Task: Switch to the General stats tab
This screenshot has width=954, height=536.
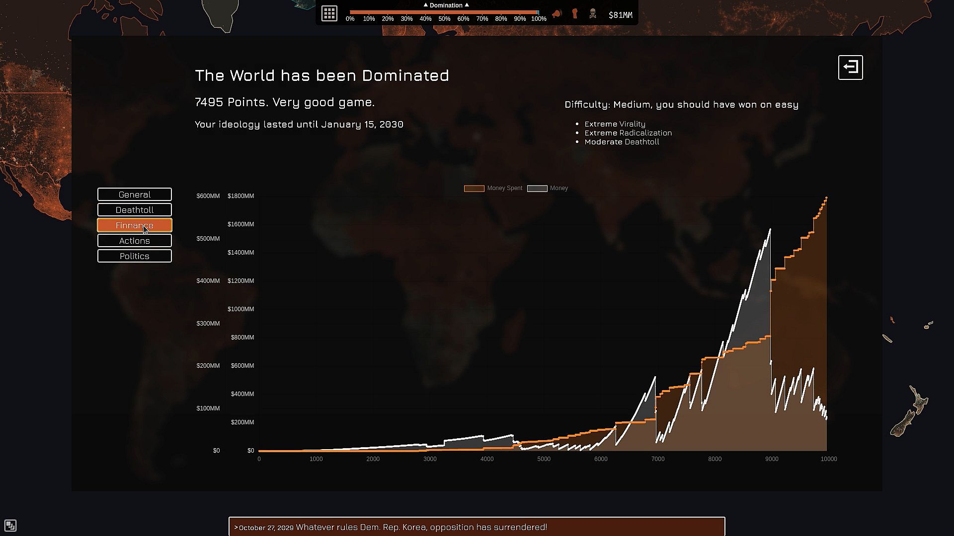Action: [x=135, y=195]
